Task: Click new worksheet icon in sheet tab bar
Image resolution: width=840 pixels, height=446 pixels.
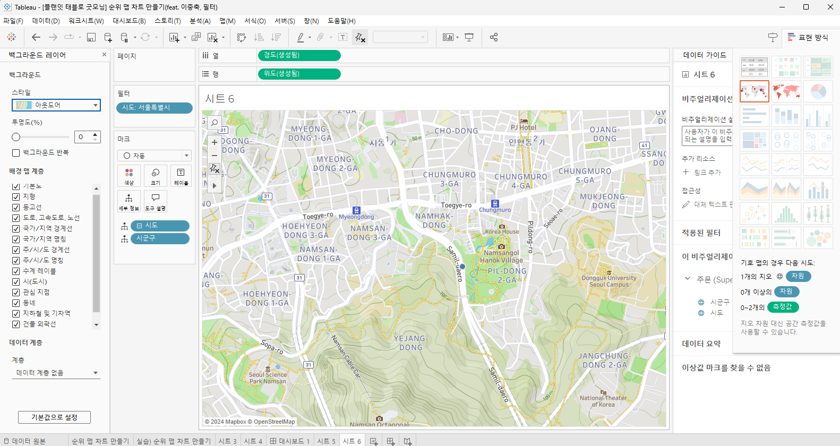Action: click(374, 441)
